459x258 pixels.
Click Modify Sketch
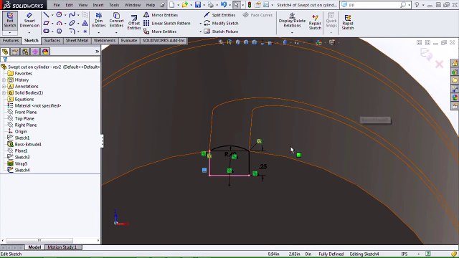[x=222, y=23]
